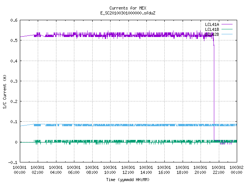Click the x-axis tick label 100301 14:00
Screen dimensions: 244x183
(146, 170)
